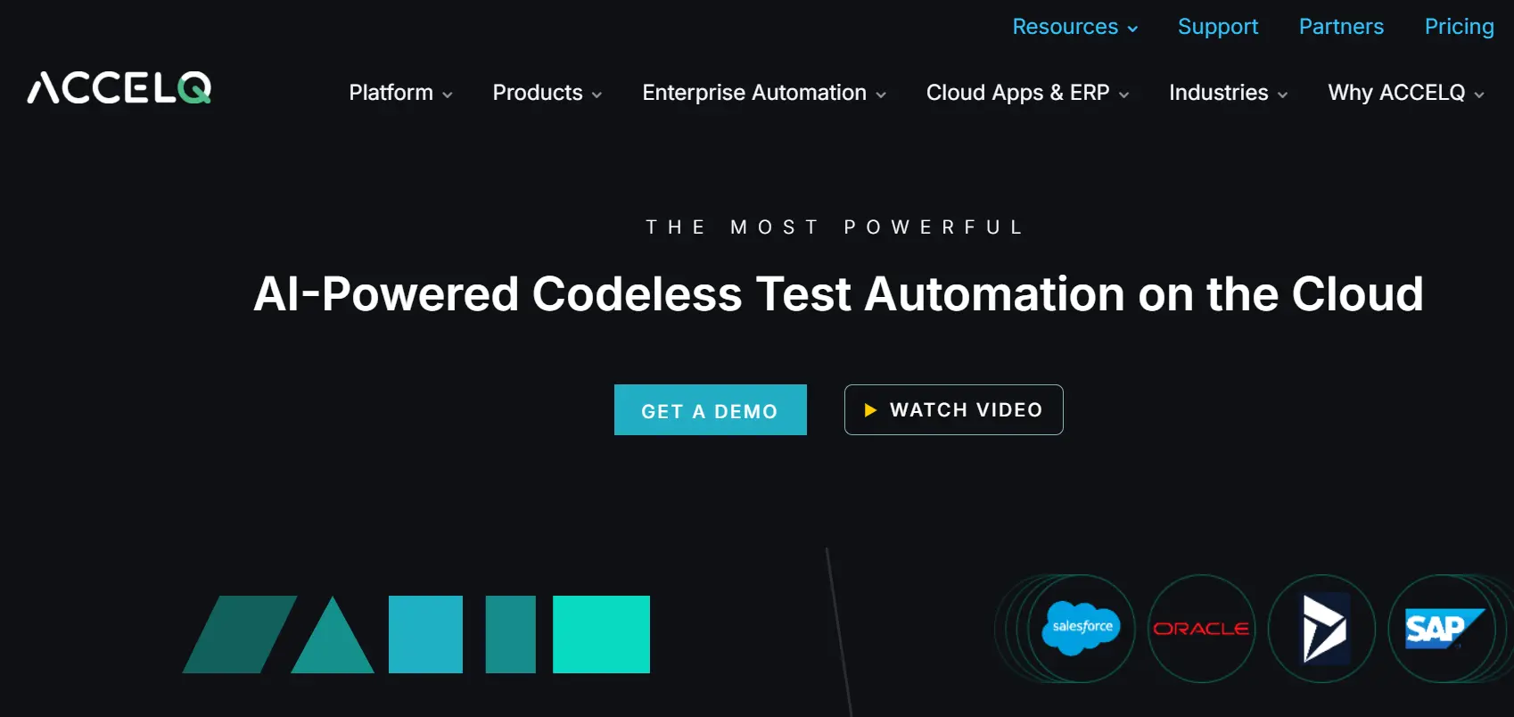
Task: Click the Watch Video button
Action: (x=954, y=410)
